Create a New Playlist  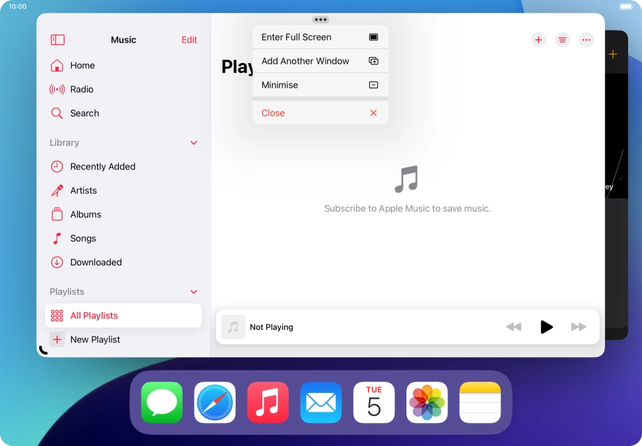tap(95, 339)
